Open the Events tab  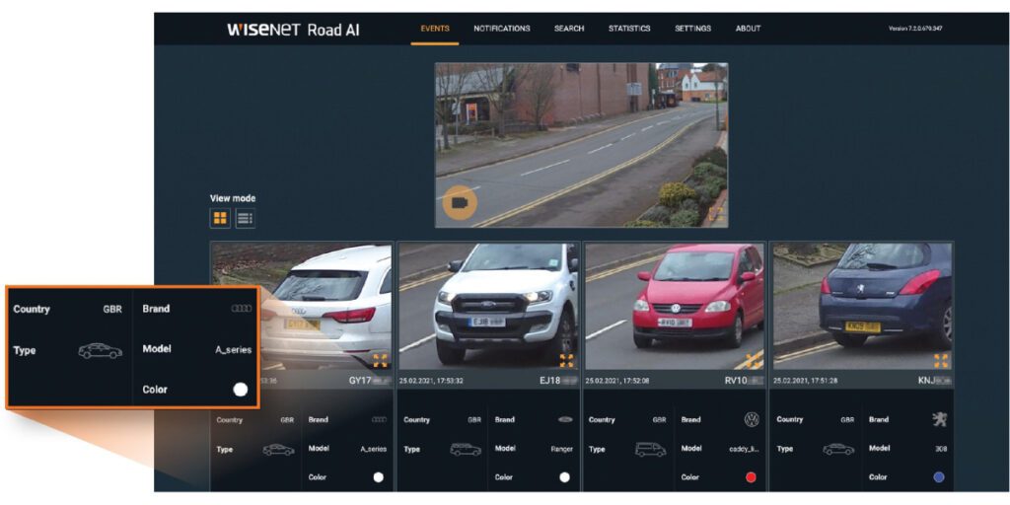pyautogui.click(x=435, y=29)
